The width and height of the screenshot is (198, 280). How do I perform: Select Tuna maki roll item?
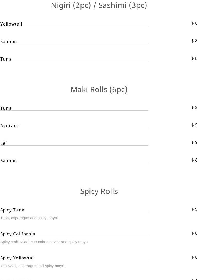[x=6, y=108]
